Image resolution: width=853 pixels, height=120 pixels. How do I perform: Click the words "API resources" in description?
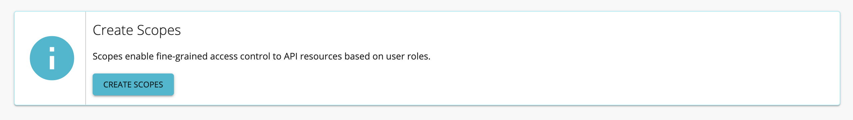(x=313, y=57)
